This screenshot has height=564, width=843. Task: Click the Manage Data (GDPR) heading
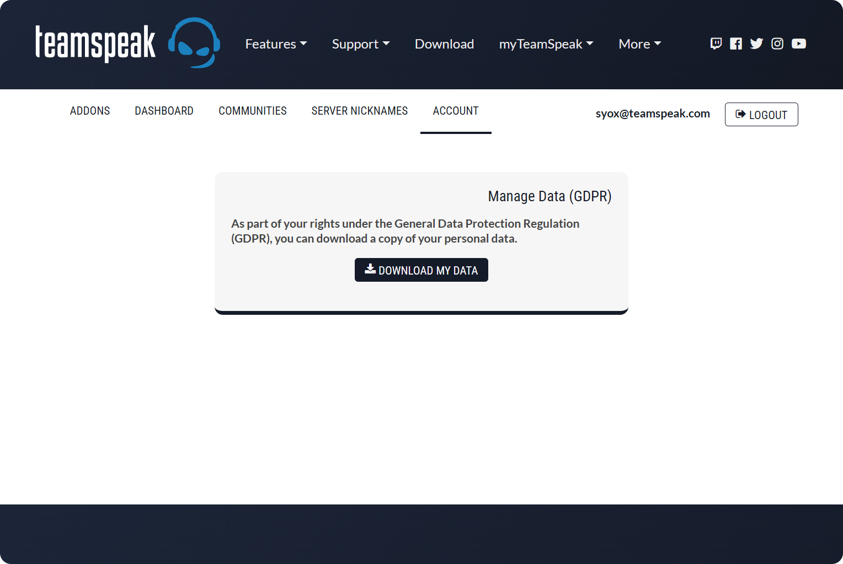point(549,196)
